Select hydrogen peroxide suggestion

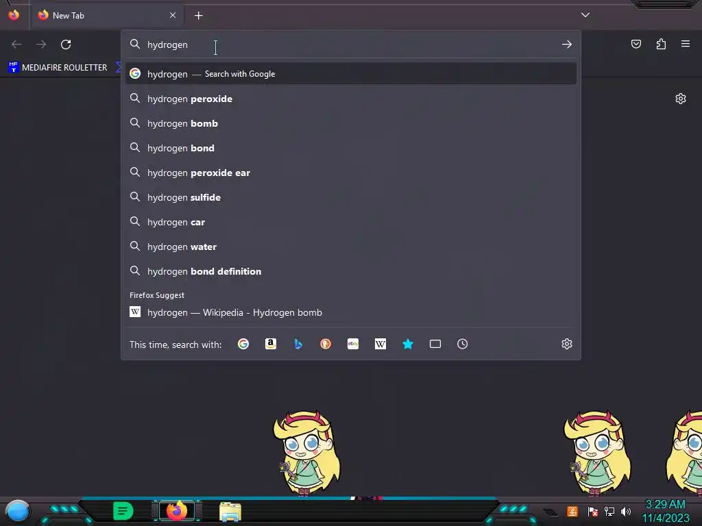[x=351, y=99]
